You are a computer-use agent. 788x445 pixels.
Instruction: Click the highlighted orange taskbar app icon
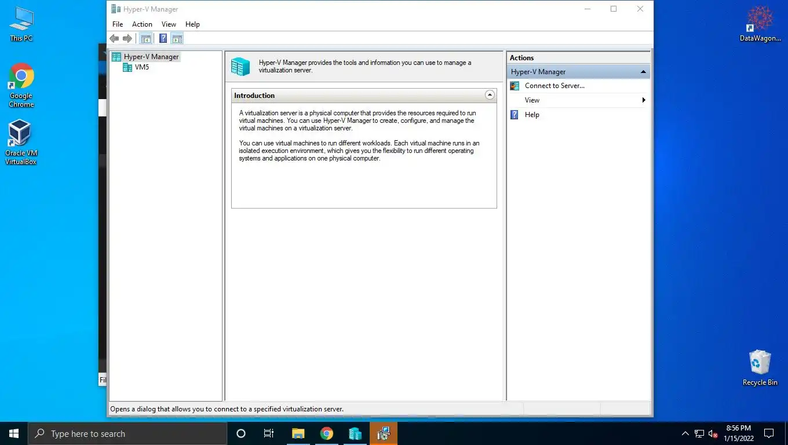pyautogui.click(x=384, y=433)
